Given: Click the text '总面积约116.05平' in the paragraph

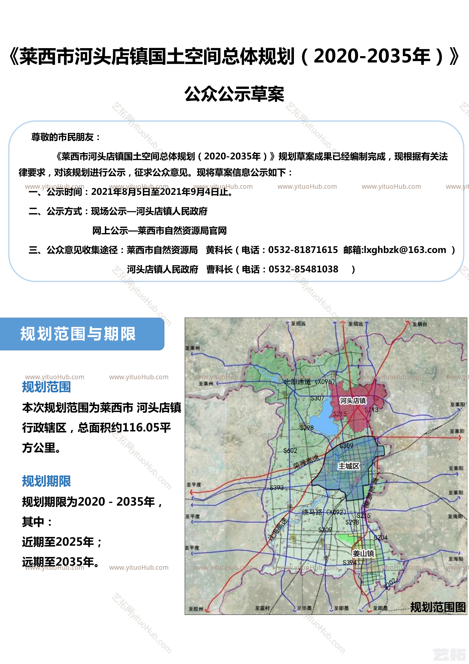Looking at the screenshot, I should pos(124,427).
